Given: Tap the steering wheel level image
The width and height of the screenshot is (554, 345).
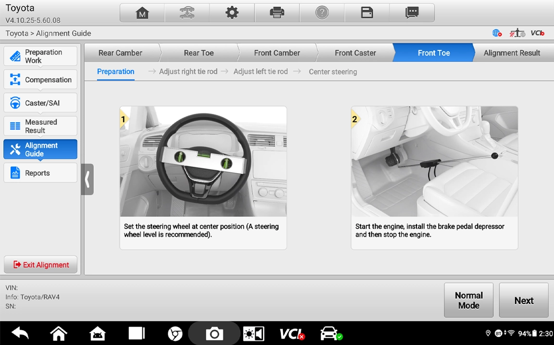Looking at the screenshot, I should click(x=203, y=161).
